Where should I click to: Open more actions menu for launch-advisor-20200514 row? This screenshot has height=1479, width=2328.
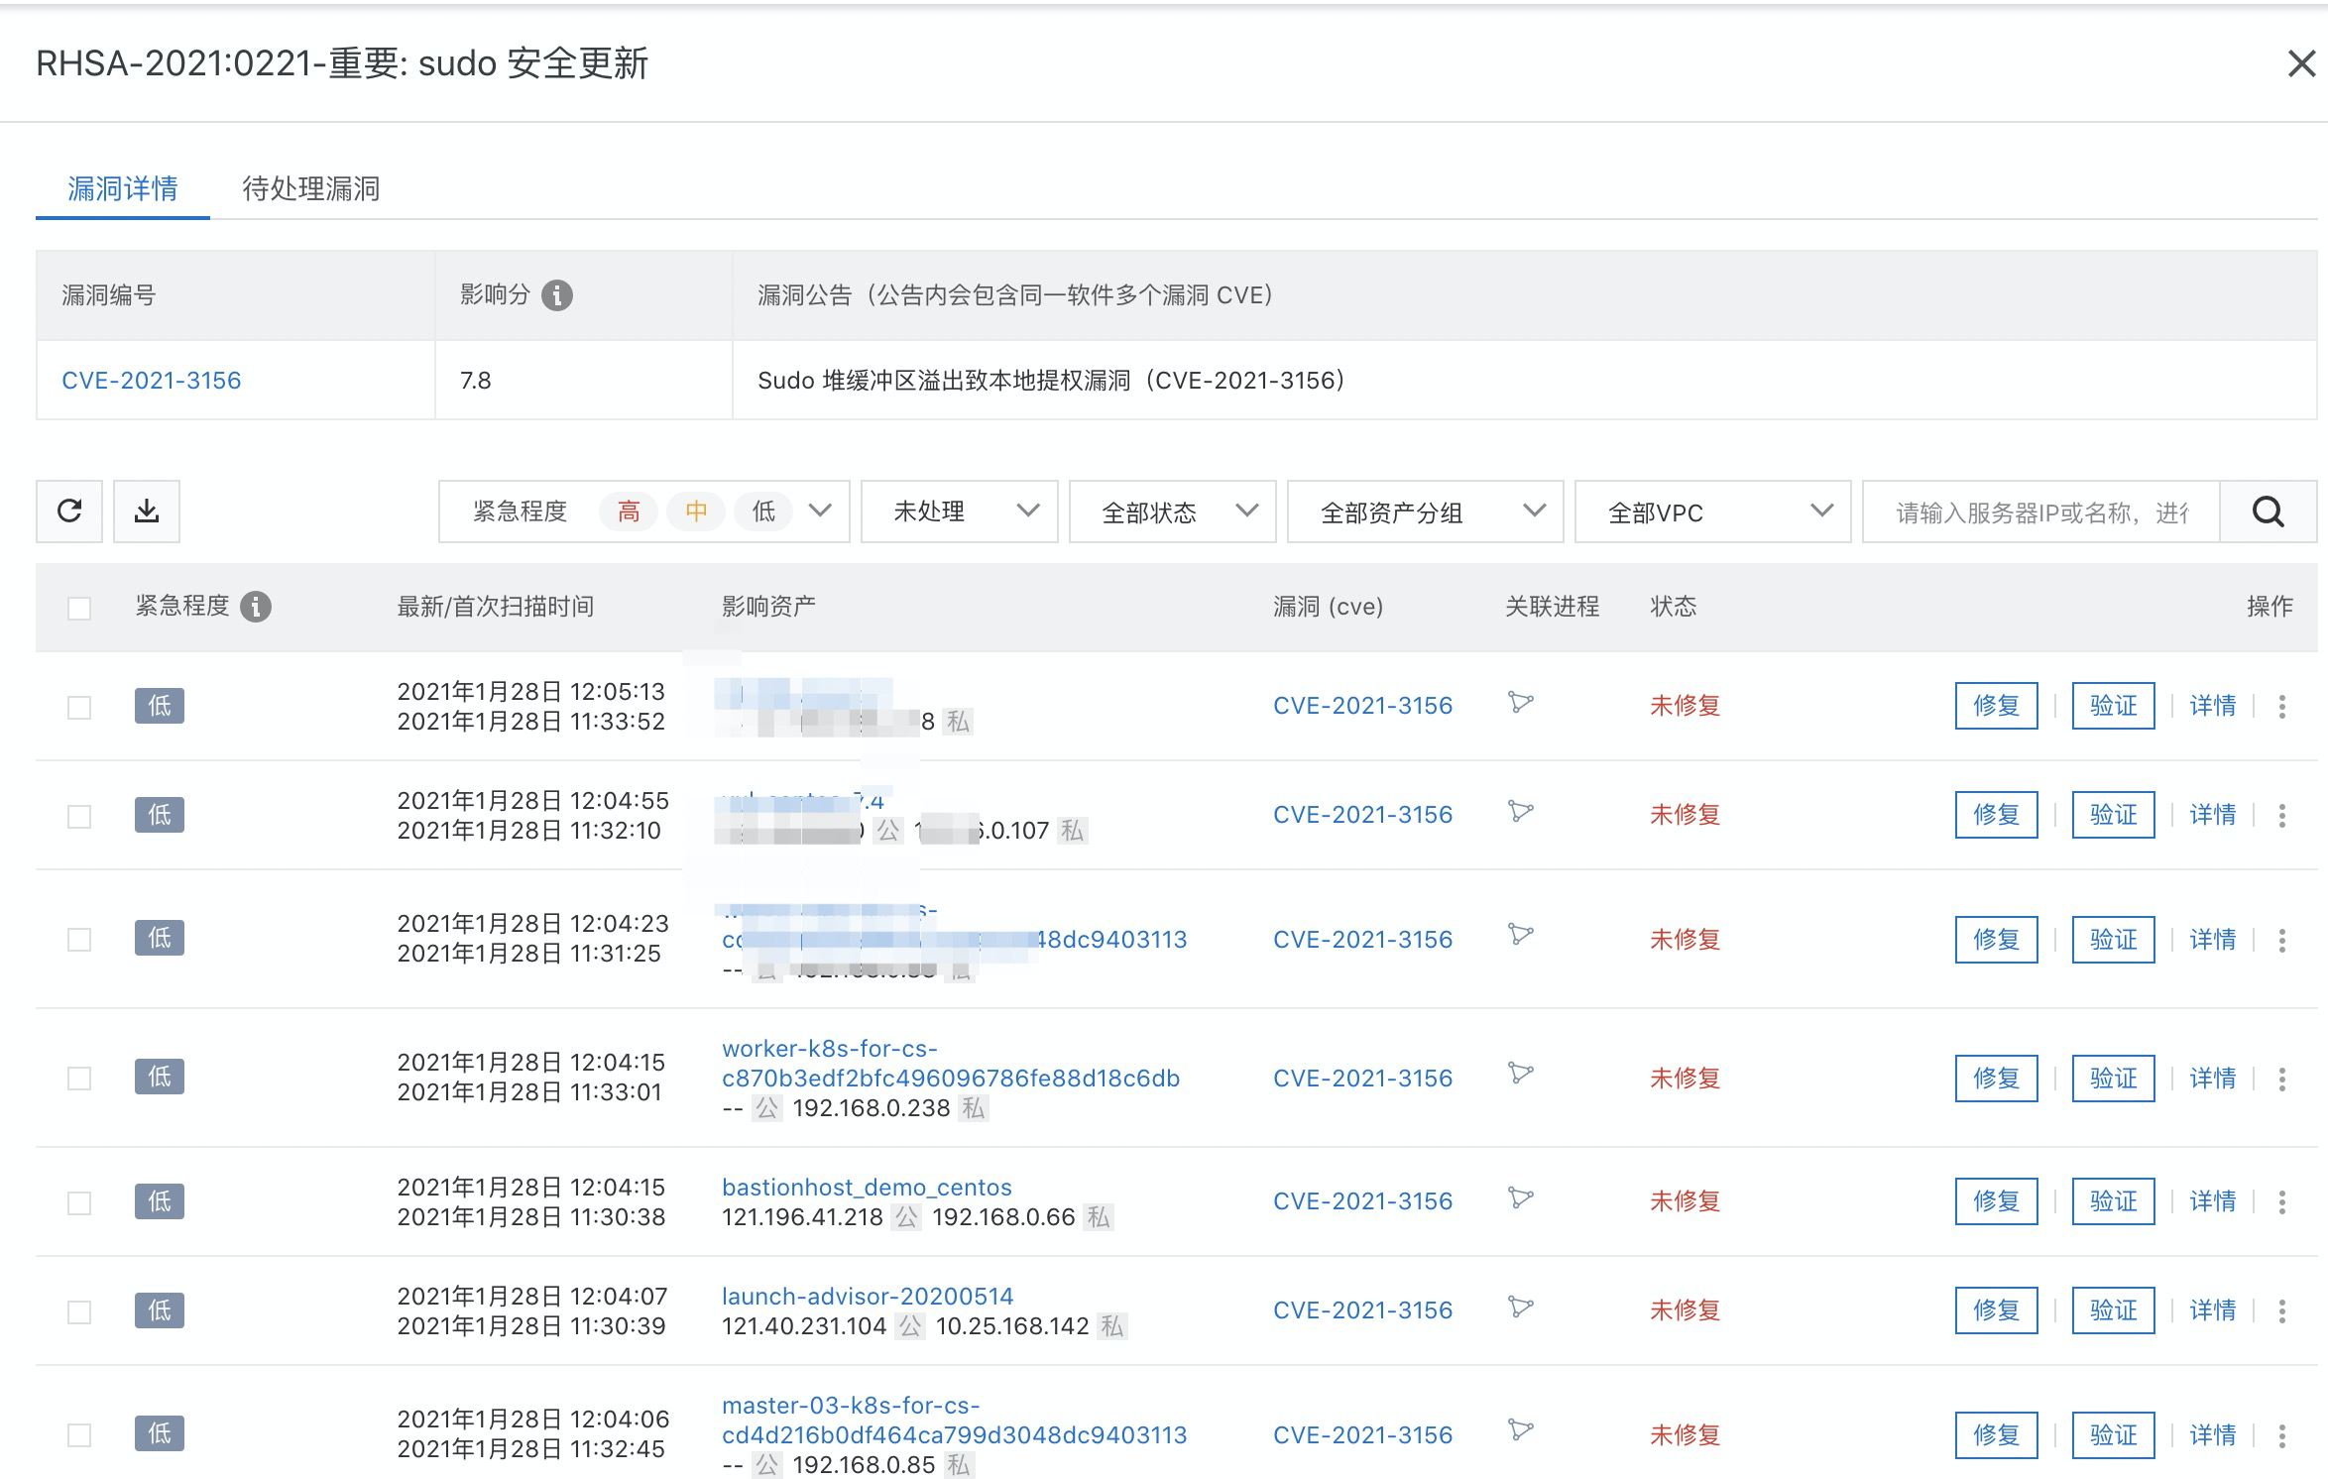pos(2282,1311)
